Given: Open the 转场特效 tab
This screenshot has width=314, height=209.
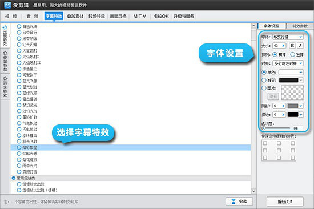Looking at the screenshot, I should pyautogui.click(x=97, y=16).
